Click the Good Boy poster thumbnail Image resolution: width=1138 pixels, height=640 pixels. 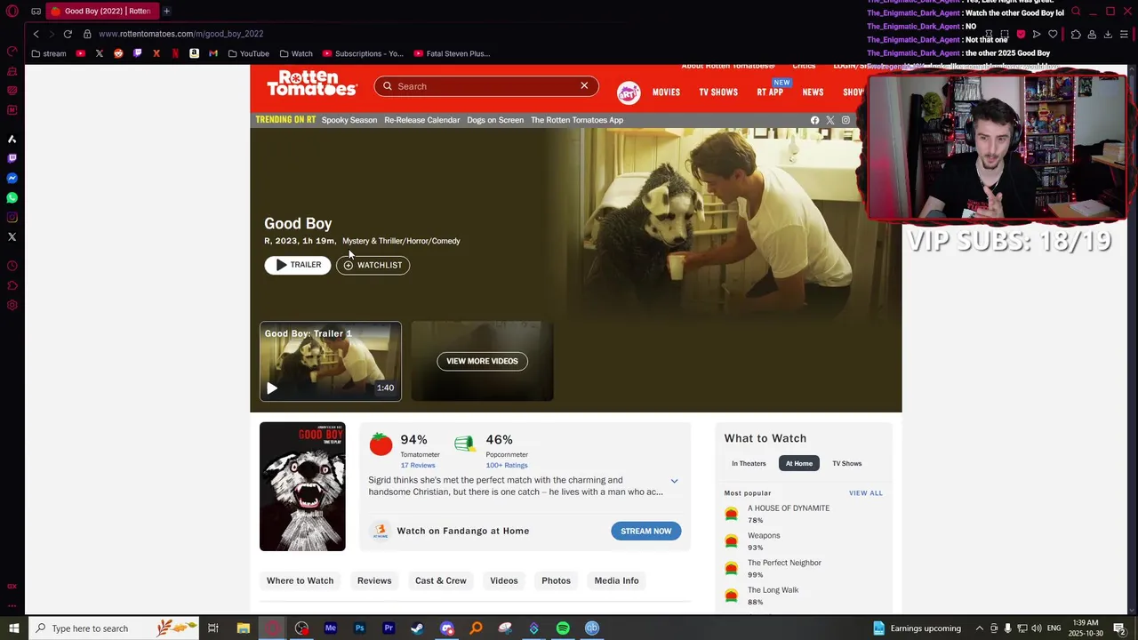[x=302, y=486]
